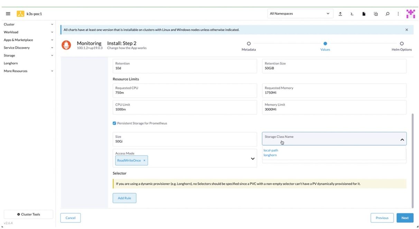Open the hamburger navigation menu

[x=8, y=14]
